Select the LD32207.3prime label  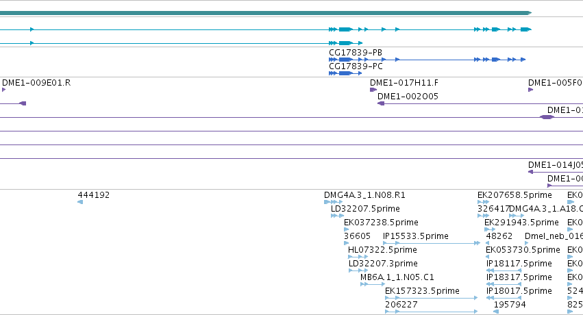click(384, 264)
